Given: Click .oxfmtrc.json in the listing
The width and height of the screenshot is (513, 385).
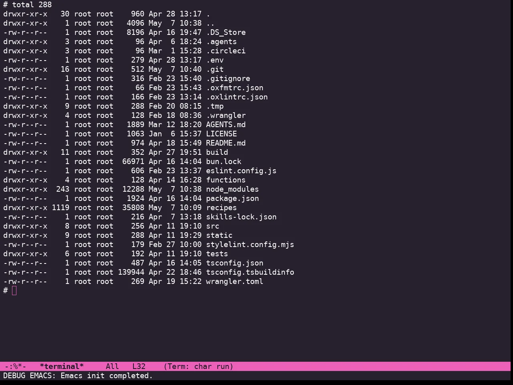Looking at the screenshot, I should tap(234, 88).
